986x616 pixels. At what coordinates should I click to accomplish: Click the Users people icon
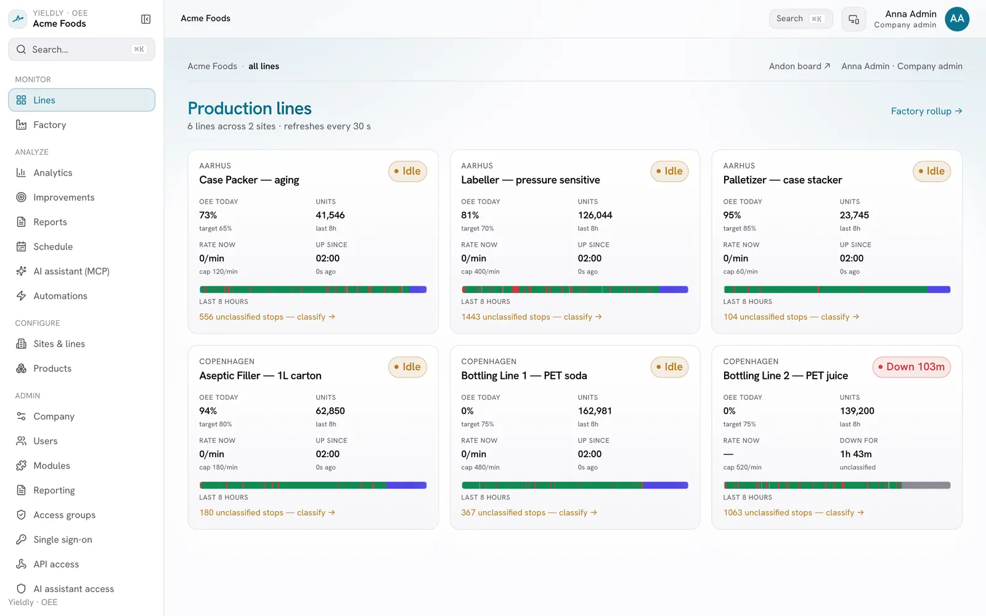coord(21,441)
